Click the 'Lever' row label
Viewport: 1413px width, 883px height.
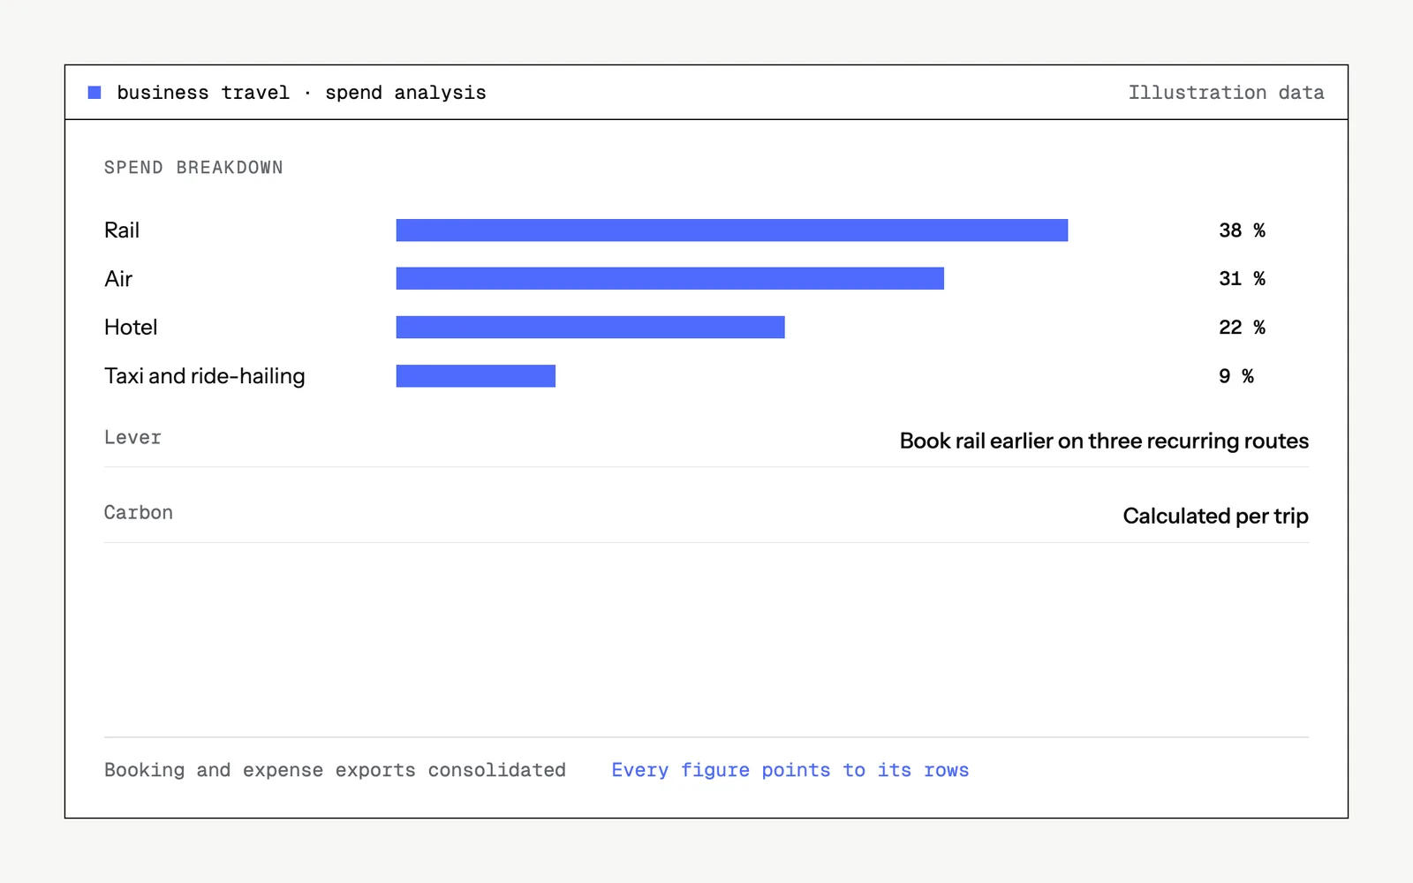[132, 438]
